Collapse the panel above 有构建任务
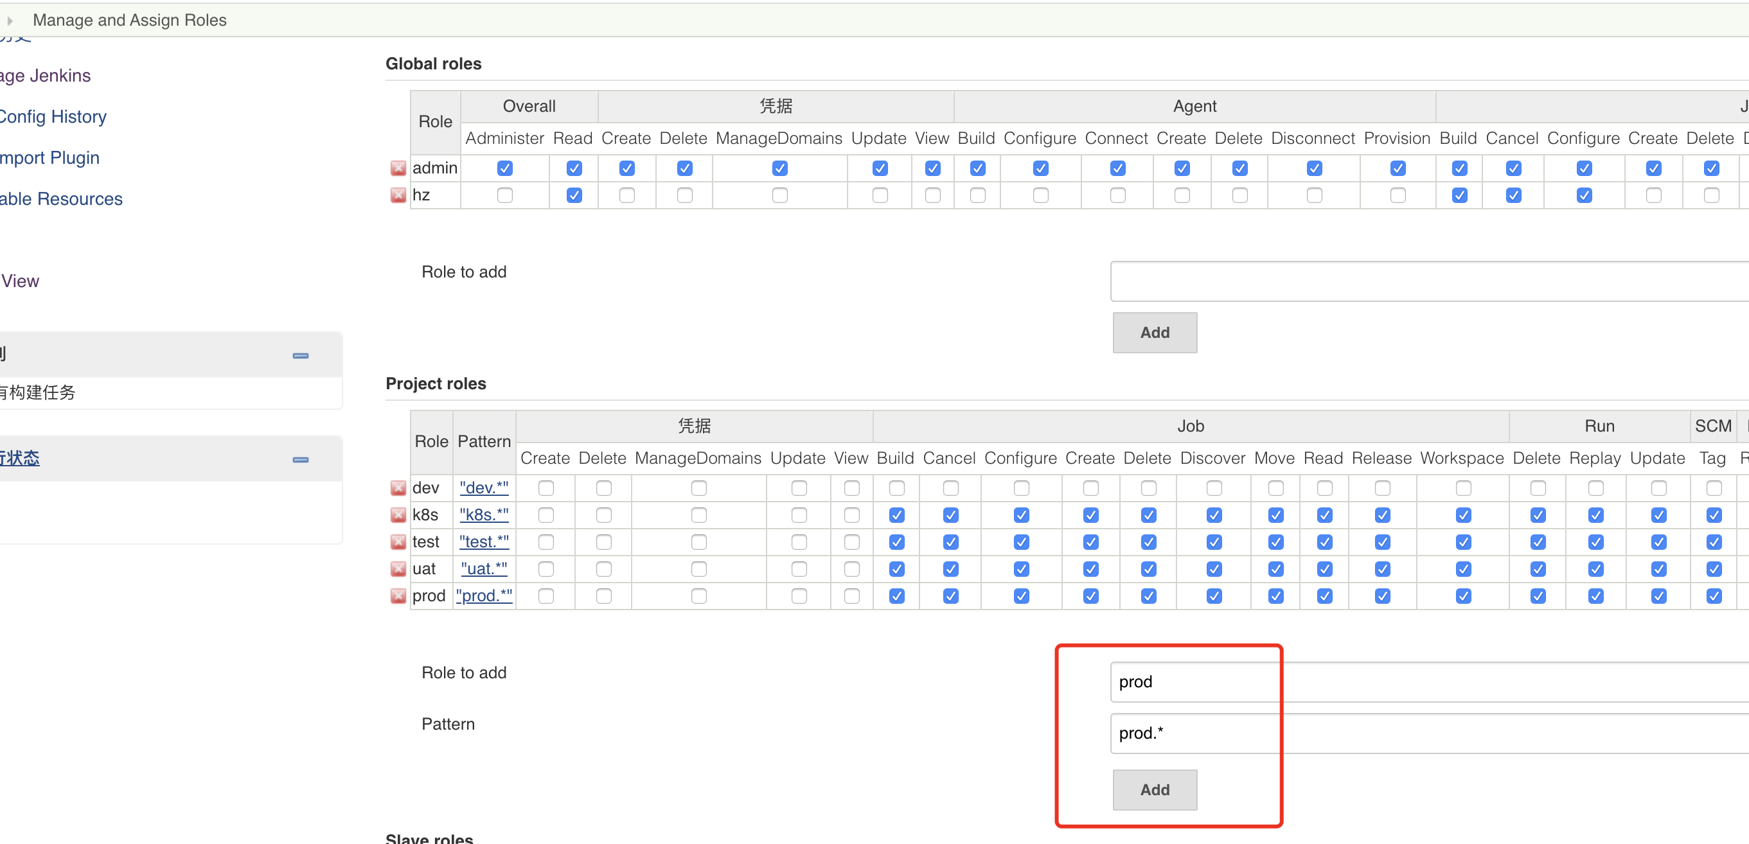1749x844 pixels. coord(300,355)
